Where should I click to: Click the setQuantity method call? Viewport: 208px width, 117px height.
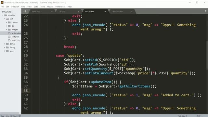[x=96, y=69]
